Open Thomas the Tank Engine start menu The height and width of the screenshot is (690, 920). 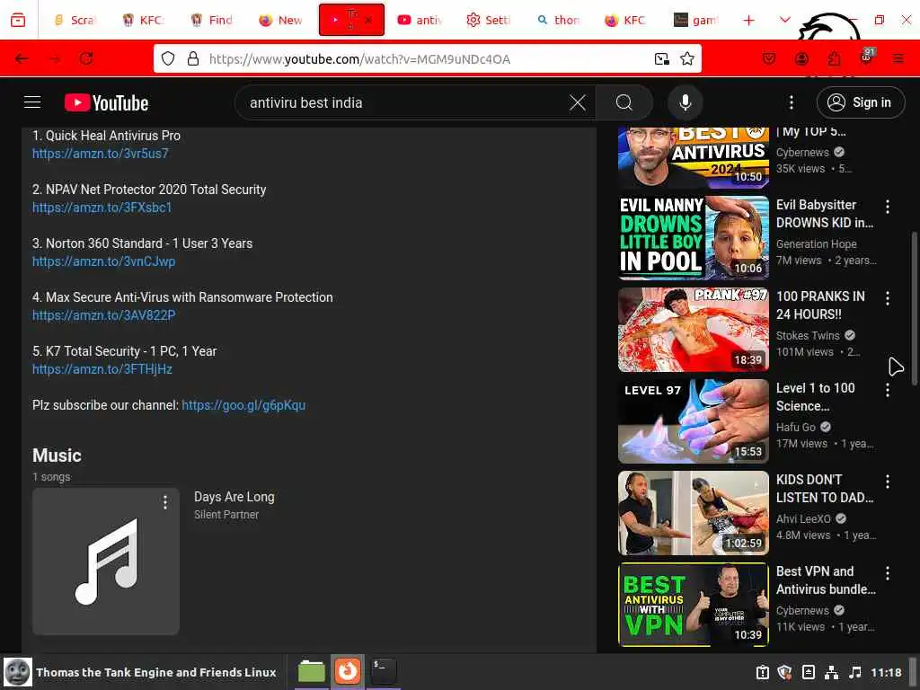[x=141, y=672]
